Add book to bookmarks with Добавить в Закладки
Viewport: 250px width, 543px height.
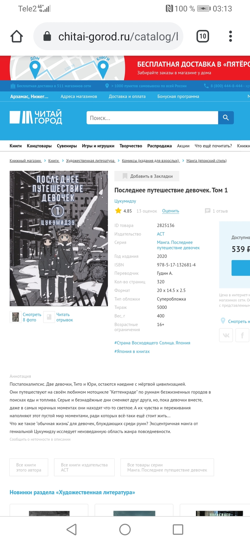147,176
